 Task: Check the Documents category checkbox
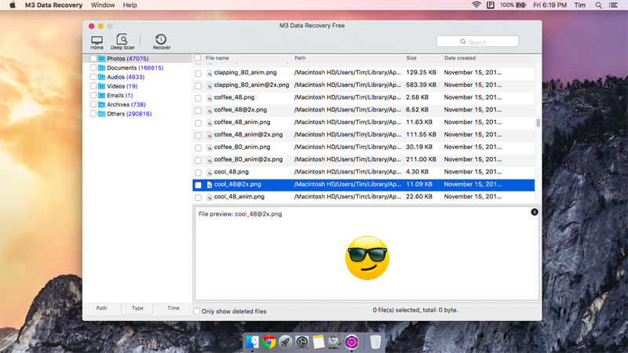click(x=93, y=67)
